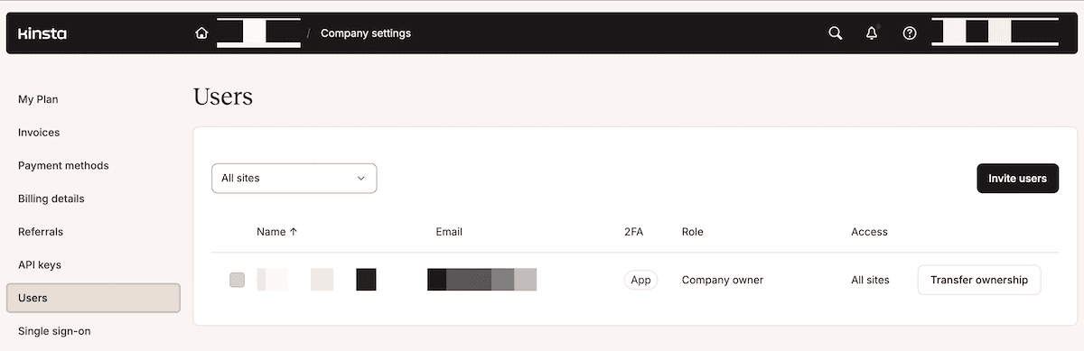1084x351 pixels.
Task: Click the Kinsta logo
Action: point(42,33)
